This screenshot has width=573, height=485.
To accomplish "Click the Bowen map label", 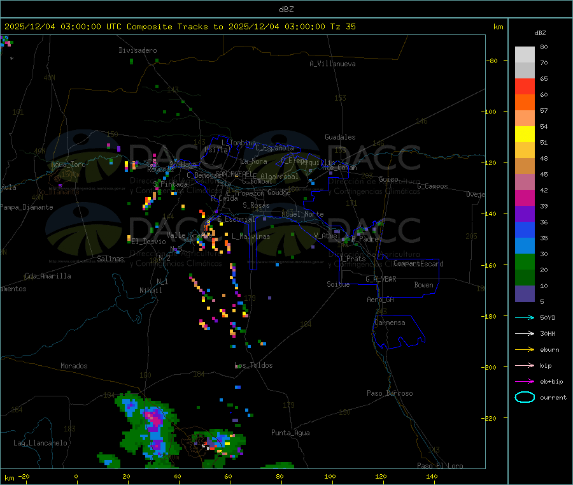I will [423, 284].
